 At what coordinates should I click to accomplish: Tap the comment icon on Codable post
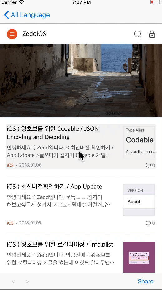click(148, 165)
